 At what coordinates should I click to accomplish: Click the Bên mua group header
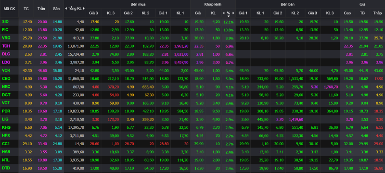pyautogui.click(x=138, y=4)
